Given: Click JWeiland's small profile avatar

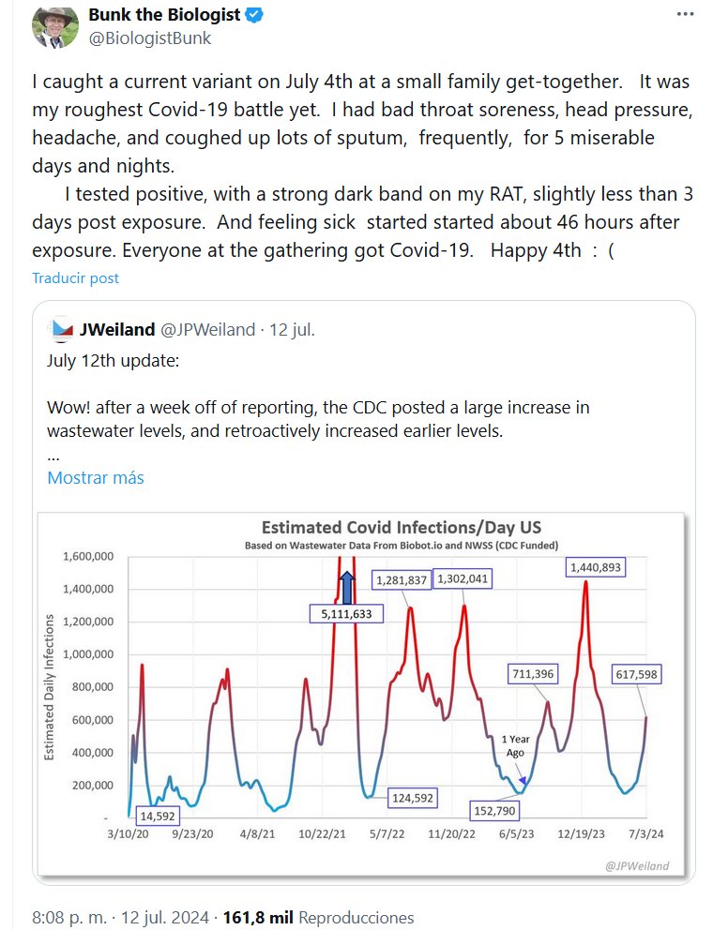Looking at the screenshot, I should click(x=62, y=330).
